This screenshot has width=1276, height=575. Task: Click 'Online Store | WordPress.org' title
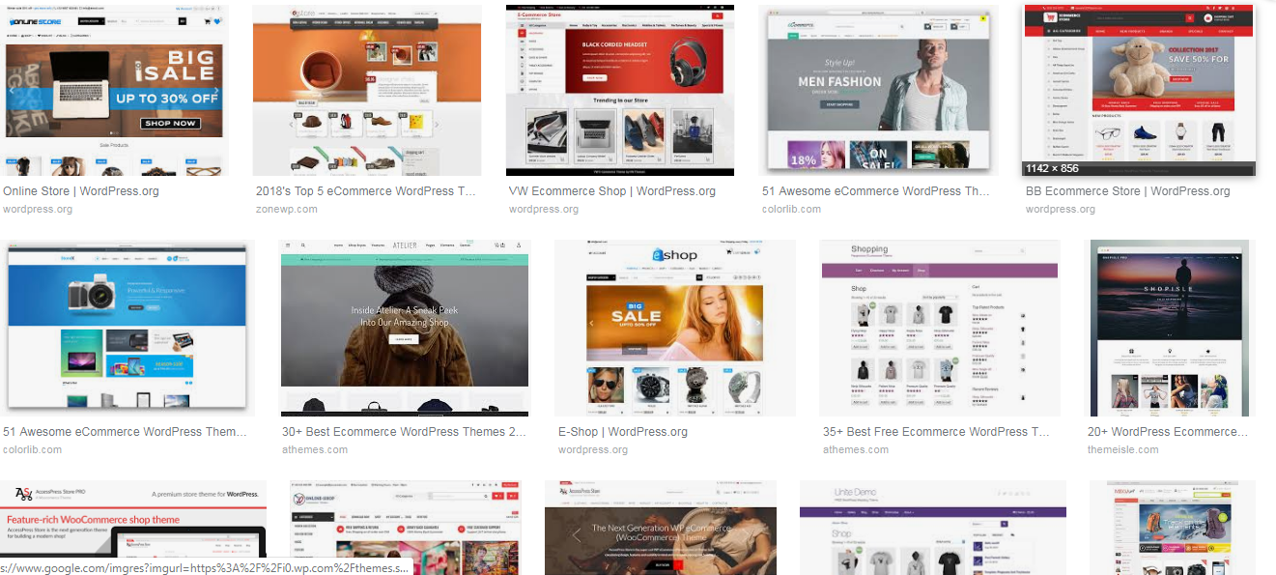tap(81, 191)
